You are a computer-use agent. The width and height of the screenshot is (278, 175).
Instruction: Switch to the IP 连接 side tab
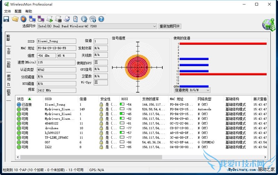tap(8, 80)
